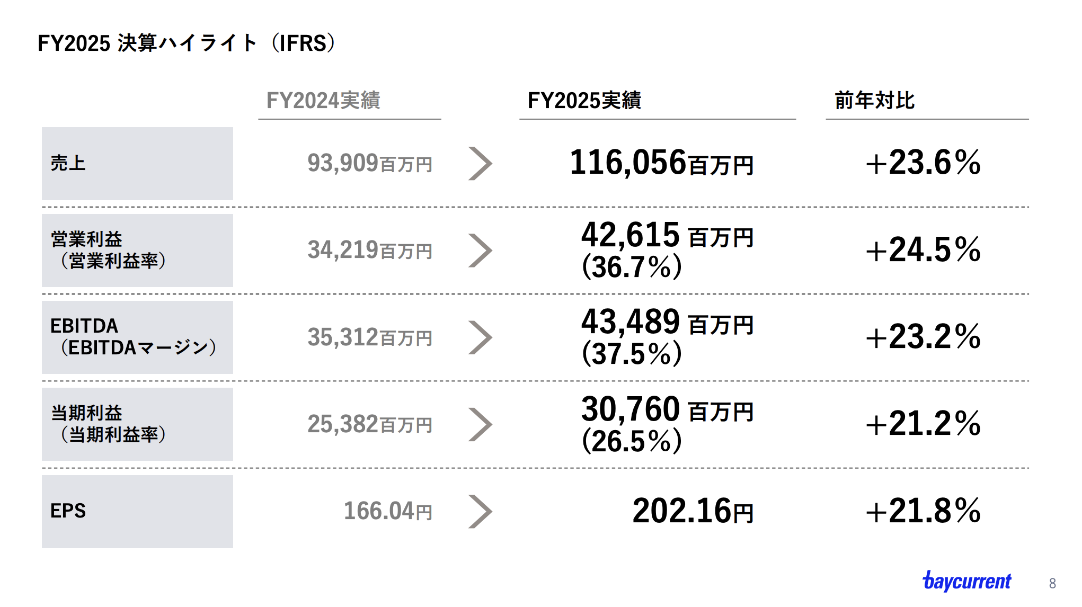Screen dimensions: 1082x607
Task: Click the 売上 row label
Action: 68,163
